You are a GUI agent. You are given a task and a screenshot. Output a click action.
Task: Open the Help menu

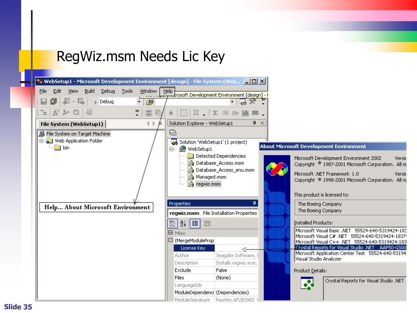point(167,91)
